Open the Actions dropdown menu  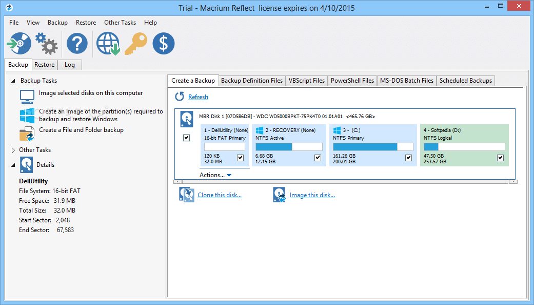215,175
